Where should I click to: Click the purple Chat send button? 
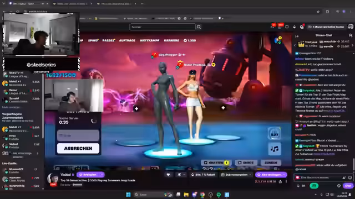click(x=348, y=186)
